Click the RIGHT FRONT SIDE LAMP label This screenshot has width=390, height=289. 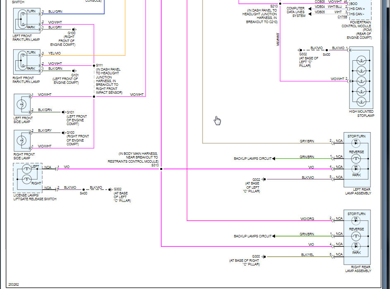(x=24, y=156)
